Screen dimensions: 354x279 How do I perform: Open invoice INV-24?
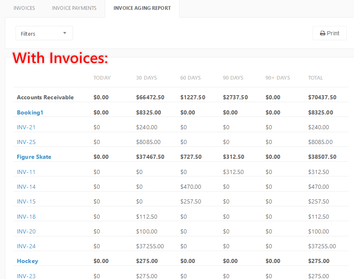26,246
